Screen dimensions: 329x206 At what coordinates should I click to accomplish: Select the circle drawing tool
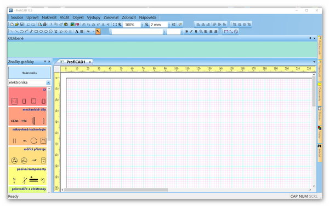[x=51, y=32]
